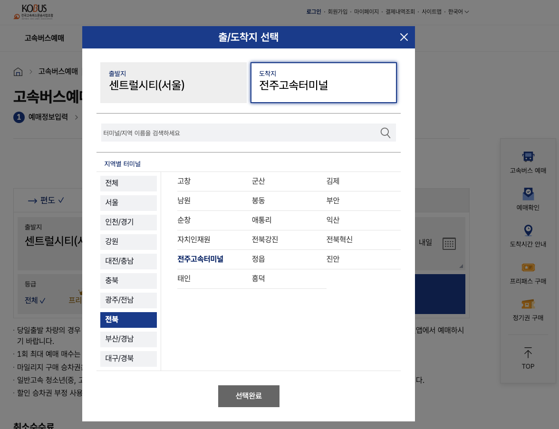Viewport: 559px width, 429px height.
Task: Open the 한국어 language dropdown
Action: click(457, 12)
